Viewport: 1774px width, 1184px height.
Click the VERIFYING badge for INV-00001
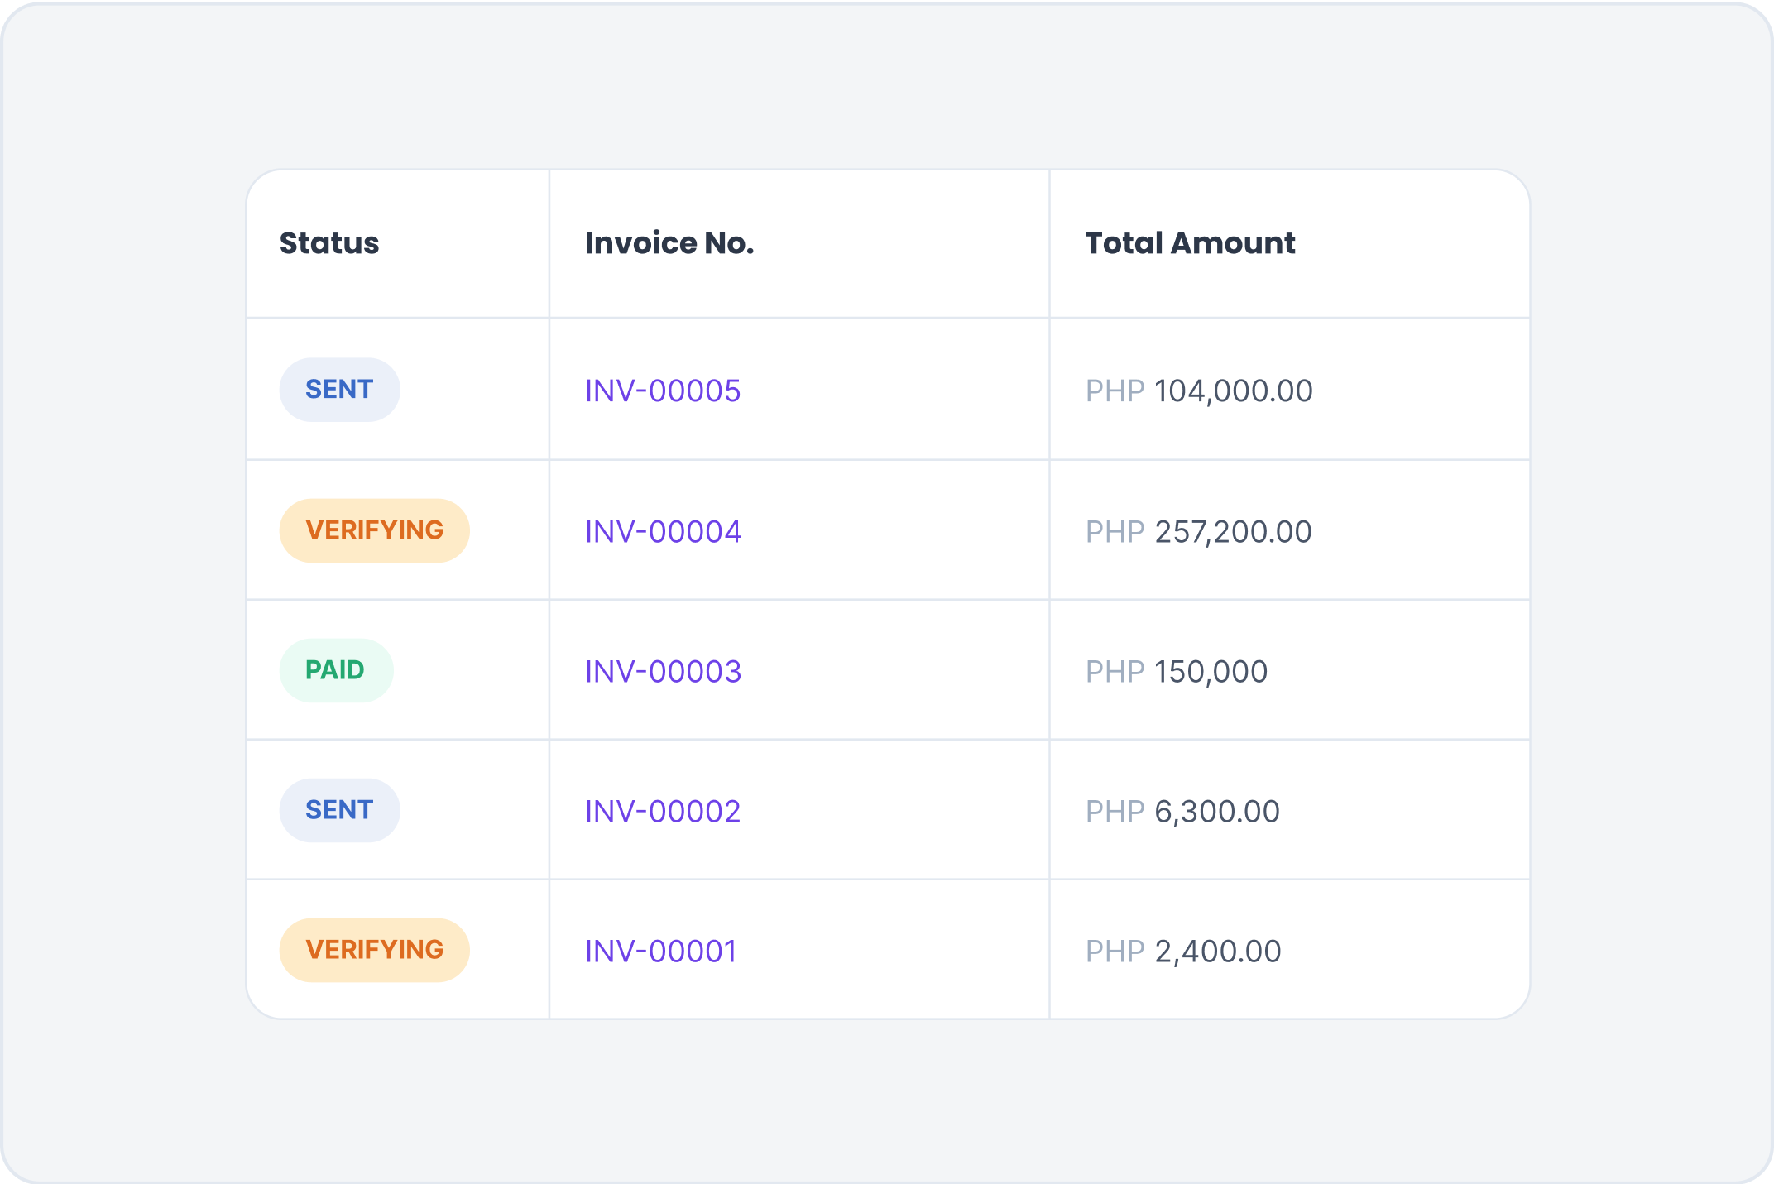pos(374,950)
